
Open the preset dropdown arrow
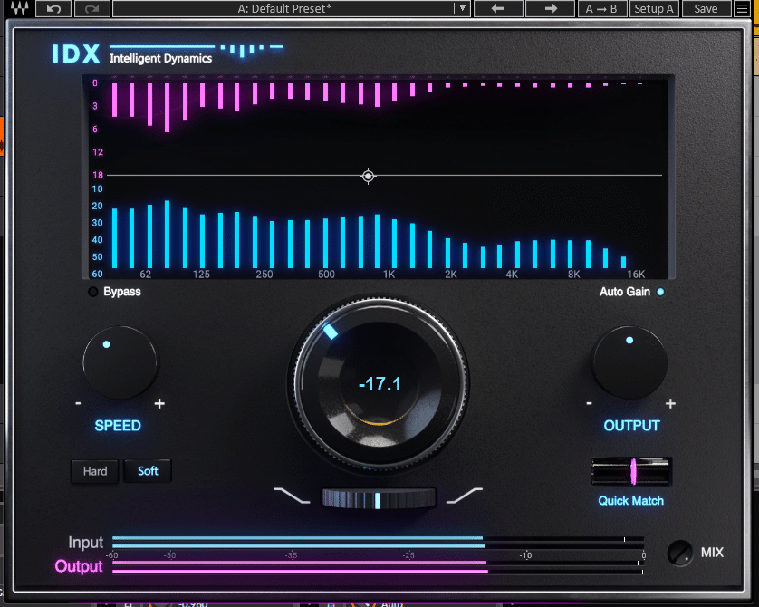pyautogui.click(x=461, y=8)
